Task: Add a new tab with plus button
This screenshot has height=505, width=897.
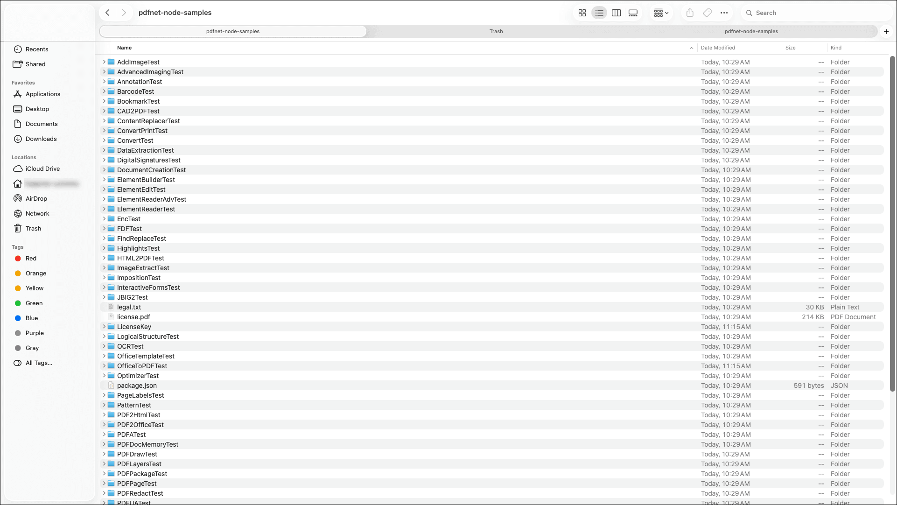Action: [886, 31]
